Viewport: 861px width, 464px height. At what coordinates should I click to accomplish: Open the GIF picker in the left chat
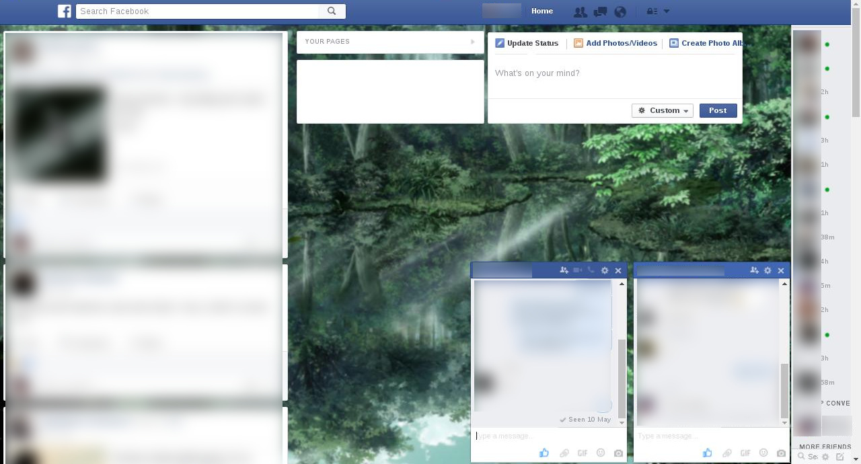[583, 453]
